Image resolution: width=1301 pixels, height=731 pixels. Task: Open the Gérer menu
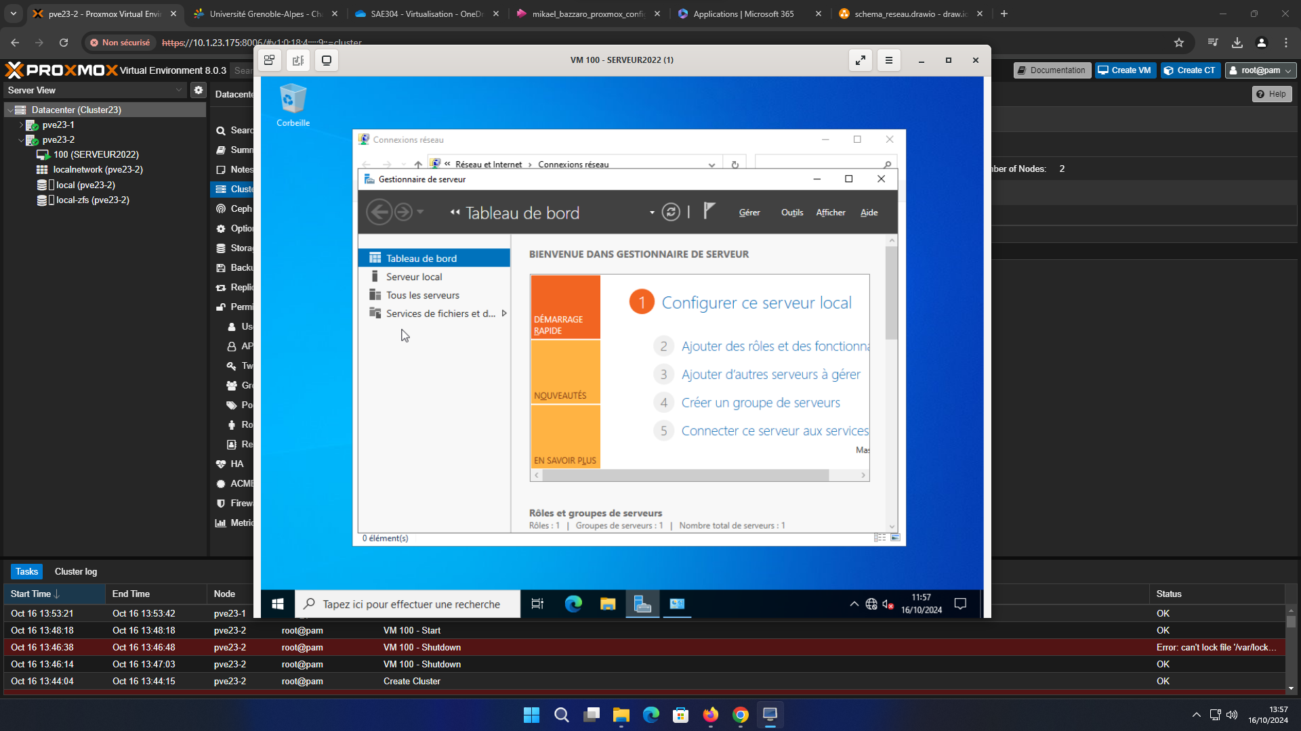tap(749, 213)
